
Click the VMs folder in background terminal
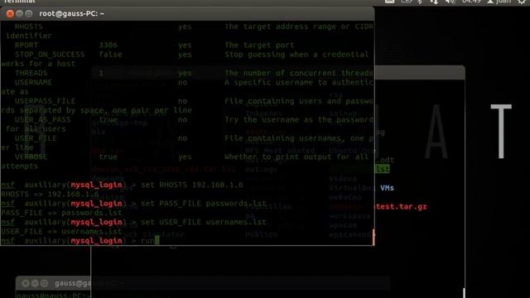(387, 188)
